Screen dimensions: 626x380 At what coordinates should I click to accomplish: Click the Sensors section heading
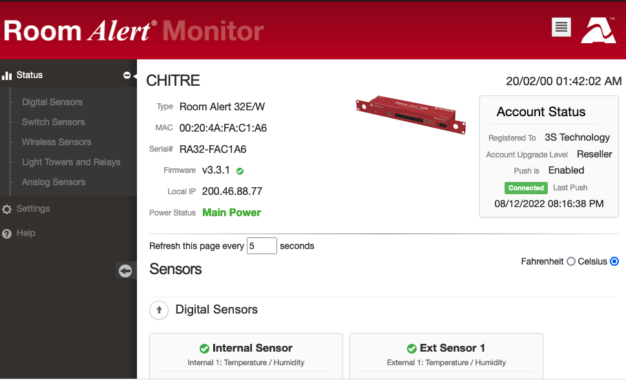(x=175, y=269)
